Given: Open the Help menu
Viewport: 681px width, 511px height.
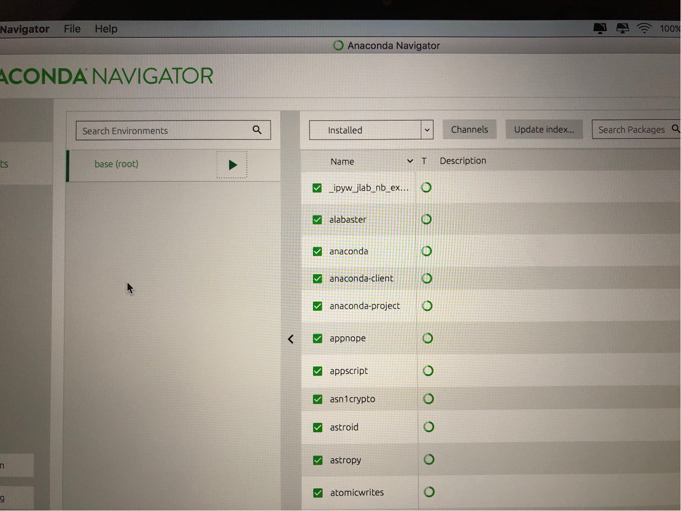Looking at the screenshot, I should tap(106, 29).
